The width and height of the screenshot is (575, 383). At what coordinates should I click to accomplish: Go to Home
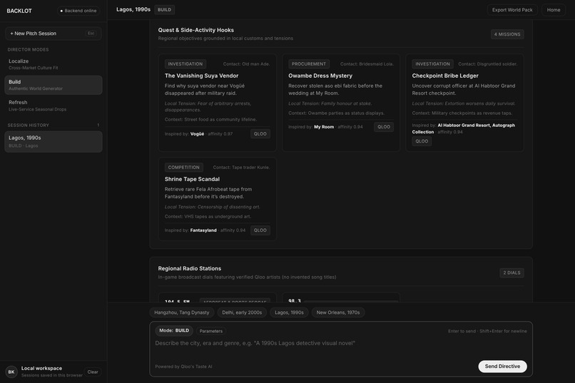[x=554, y=10]
